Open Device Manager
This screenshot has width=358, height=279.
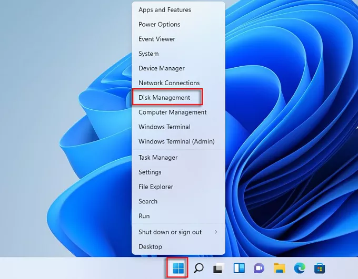[x=162, y=68]
